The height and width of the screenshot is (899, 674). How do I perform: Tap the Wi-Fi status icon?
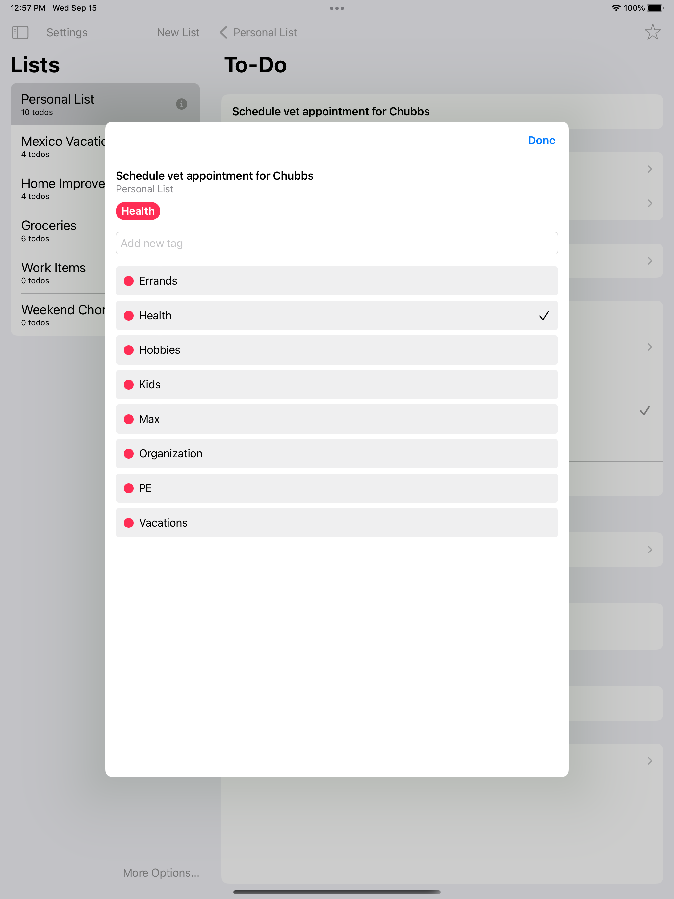[x=616, y=8]
